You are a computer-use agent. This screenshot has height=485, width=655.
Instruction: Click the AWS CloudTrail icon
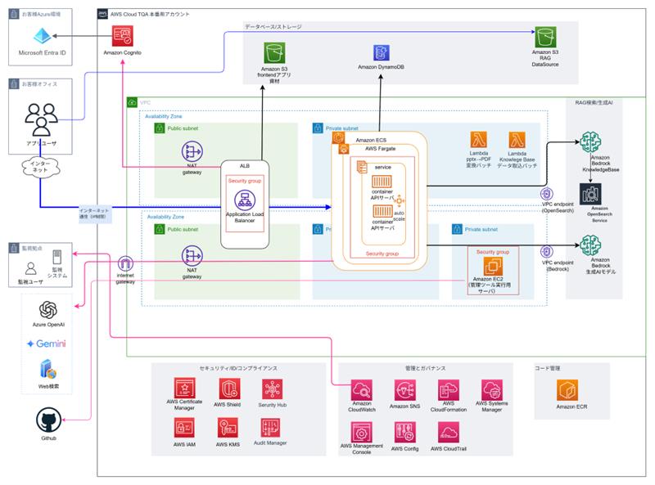pos(448,433)
